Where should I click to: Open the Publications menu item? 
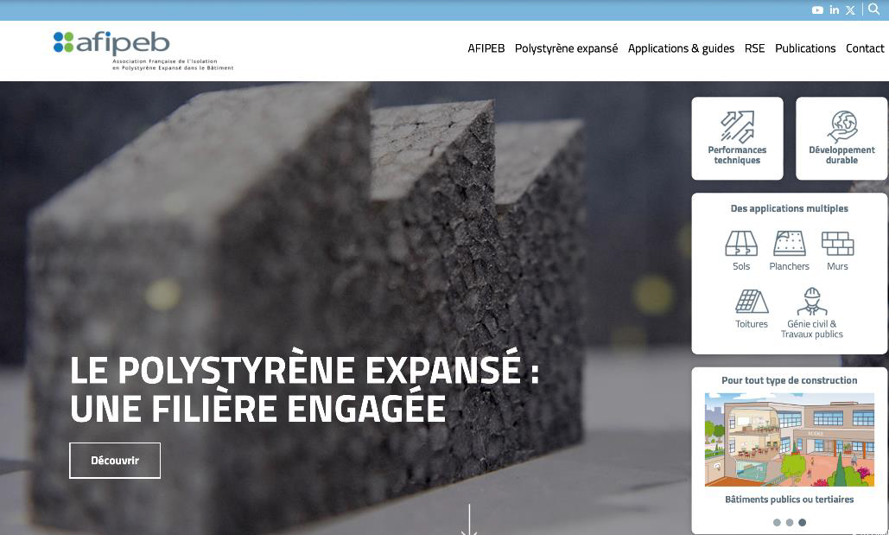(x=805, y=48)
